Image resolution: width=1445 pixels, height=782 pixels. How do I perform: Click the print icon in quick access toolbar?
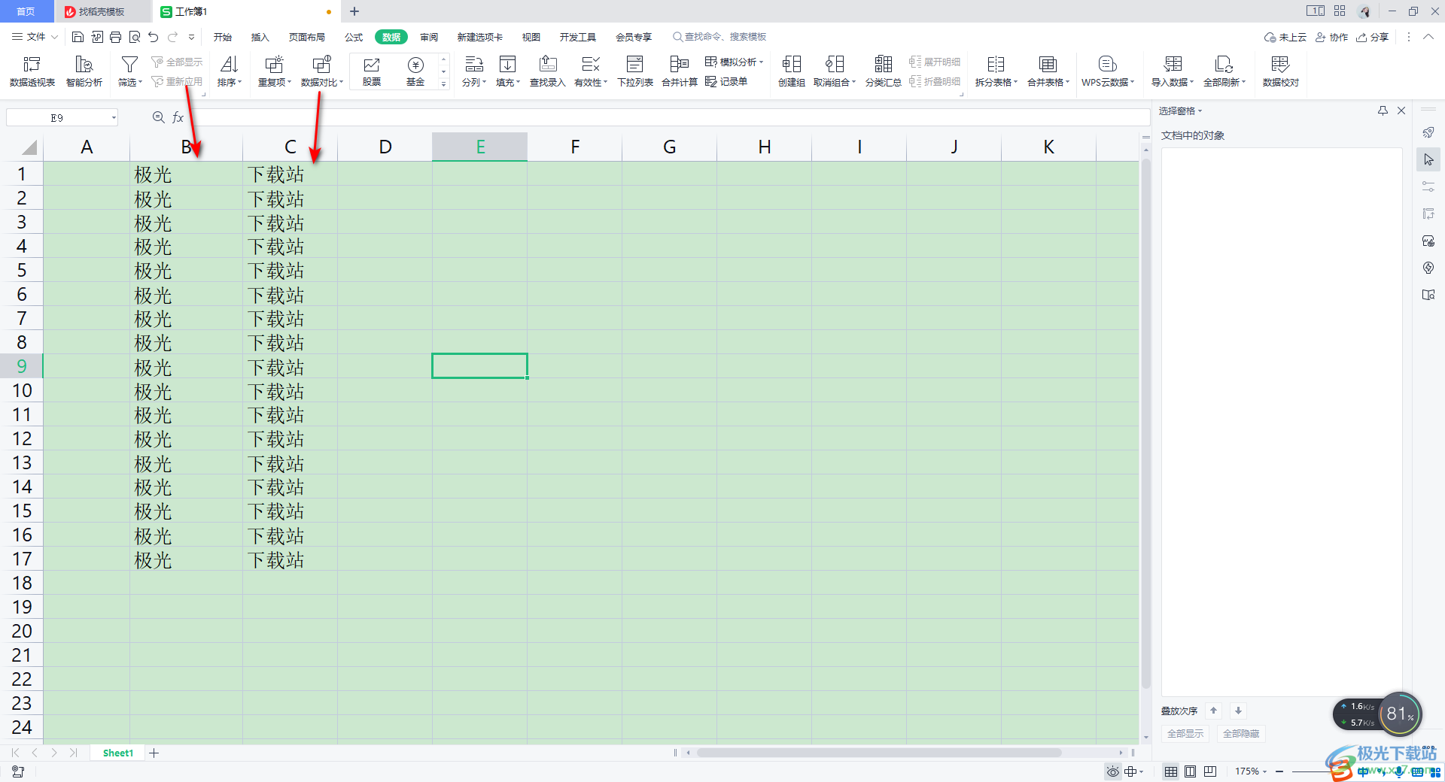115,37
